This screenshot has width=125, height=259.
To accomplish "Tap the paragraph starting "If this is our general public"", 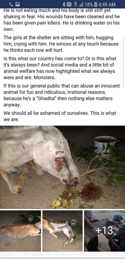I will (61, 95).
